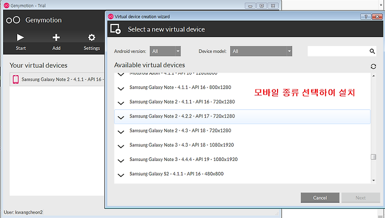Select installed Samsung Galaxy Note 2 device
The width and height of the screenshot is (385, 218).
[x=57, y=79]
